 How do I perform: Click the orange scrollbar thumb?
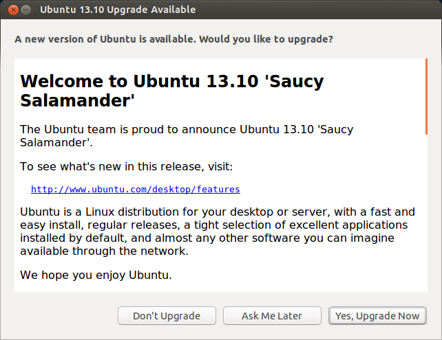pos(426,96)
